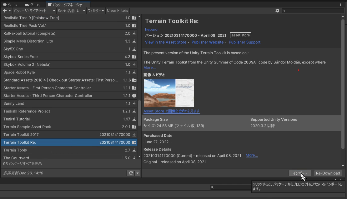This screenshot has height=199, width=347.
Task: Open the フィルター dropdown
Action: pyautogui.click(x=96, y=11)
